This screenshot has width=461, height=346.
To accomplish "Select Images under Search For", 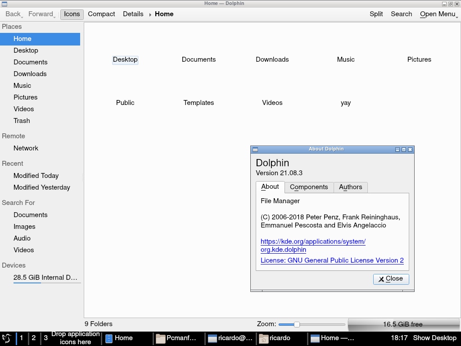I will click(40, 227).
